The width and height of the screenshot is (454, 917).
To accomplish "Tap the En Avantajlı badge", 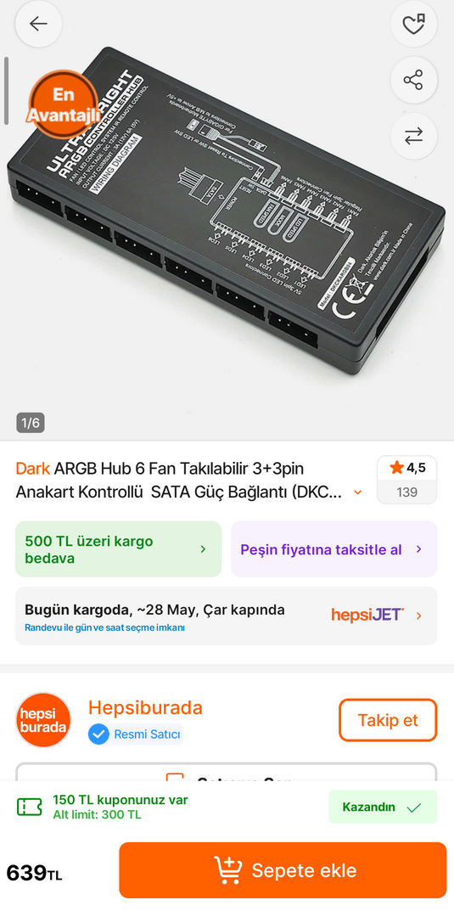I will (63, 104).
